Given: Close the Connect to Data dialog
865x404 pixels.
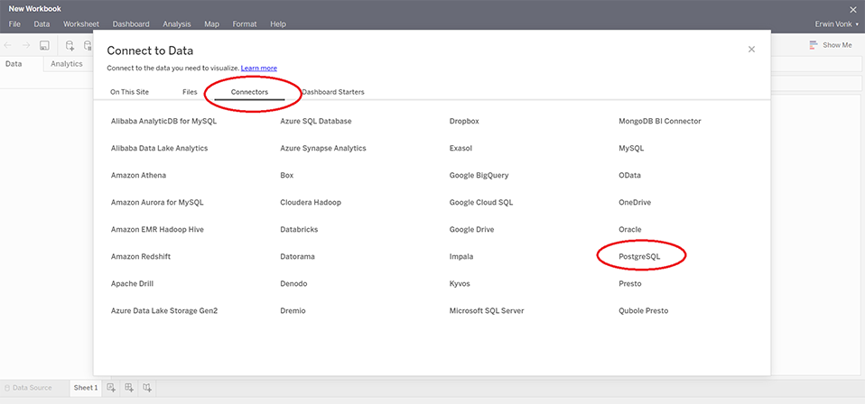Looking at the screenshot, I should click(x=751, y=50).
